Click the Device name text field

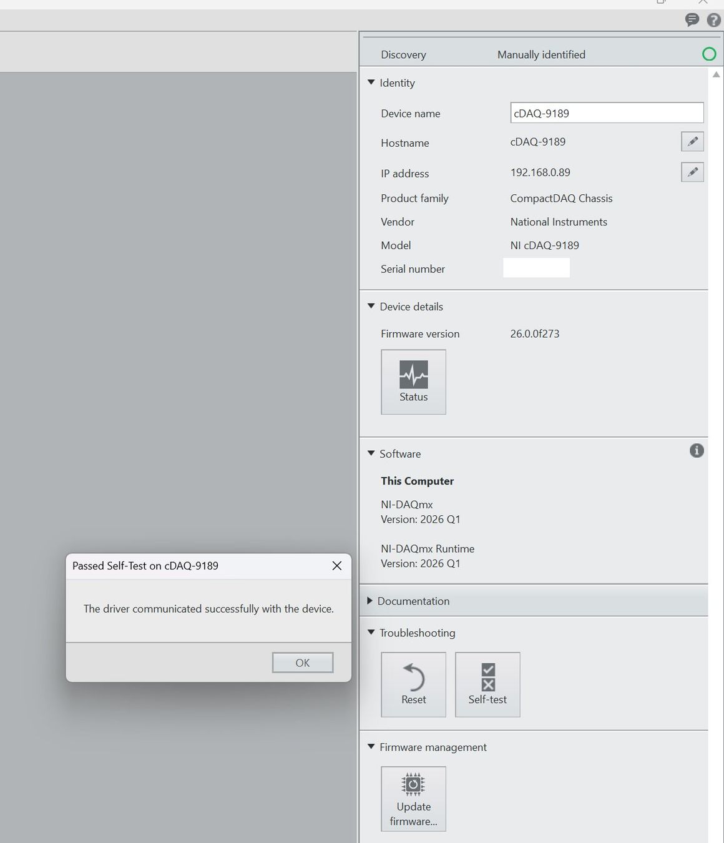[607, 113]
